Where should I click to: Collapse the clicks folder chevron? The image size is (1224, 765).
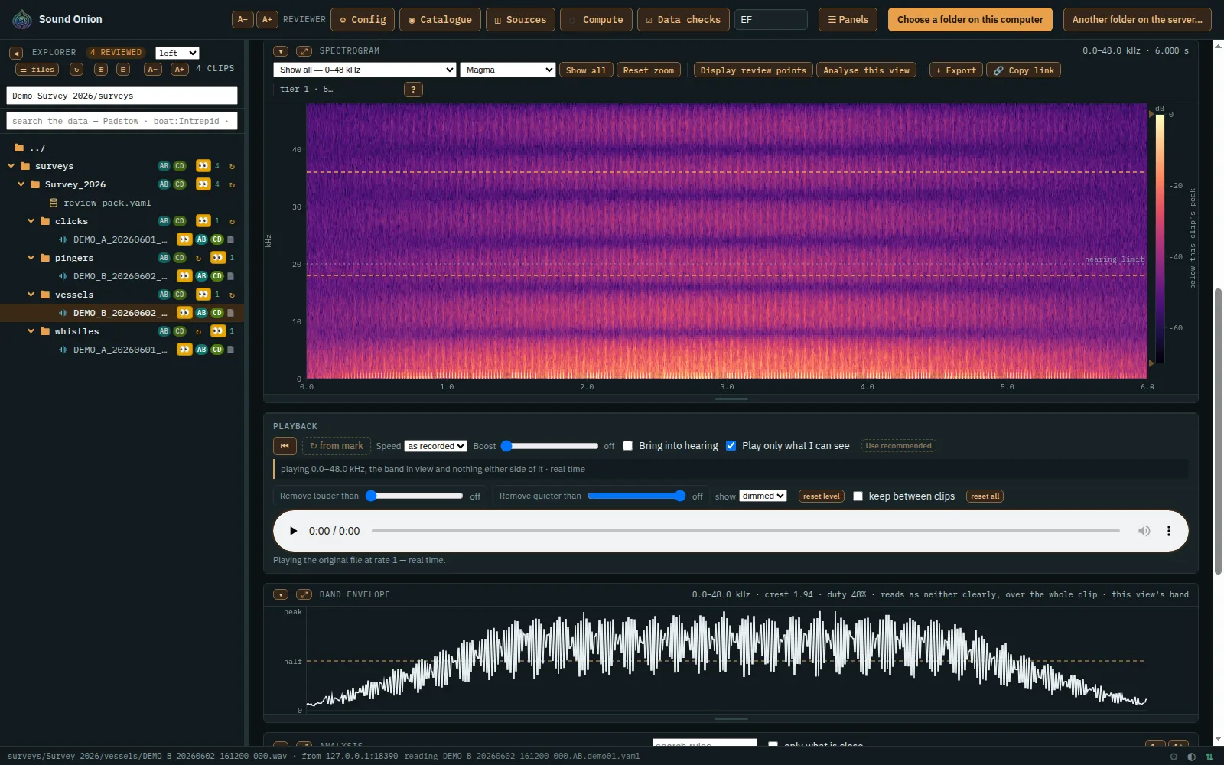tap(31, 221)
